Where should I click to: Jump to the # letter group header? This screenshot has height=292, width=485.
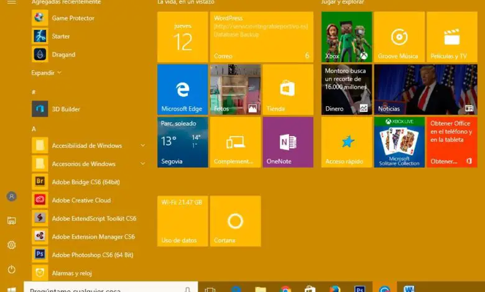pyautogui.click(x=34, y=92)
